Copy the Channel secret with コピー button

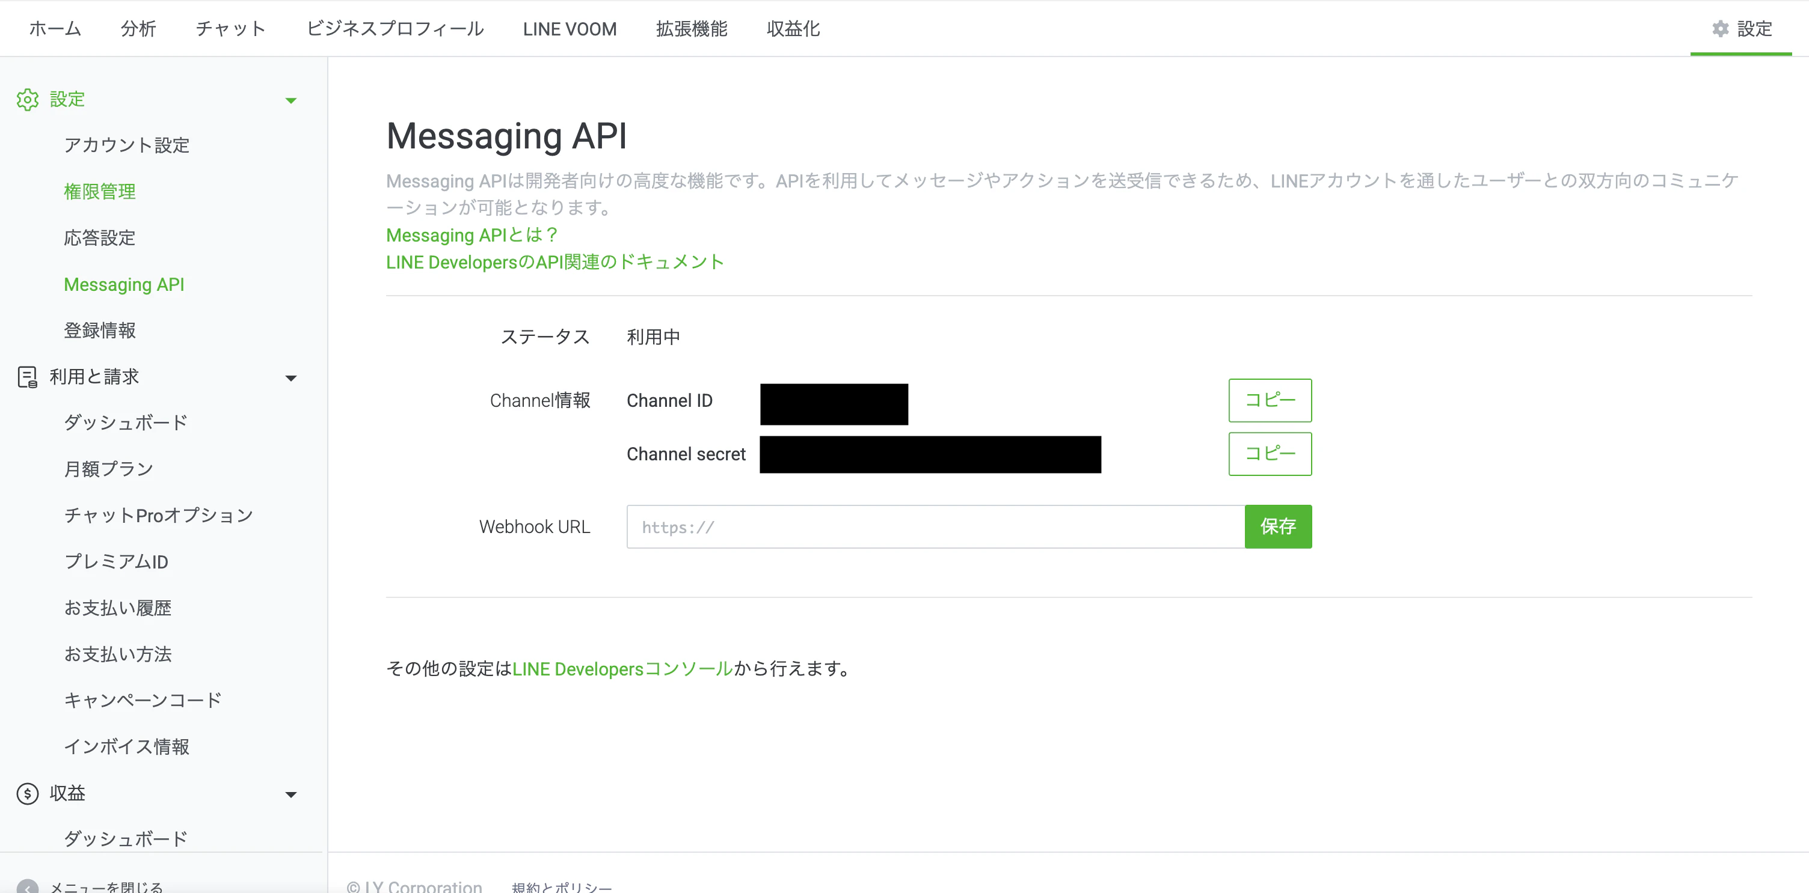[1270, 454]
